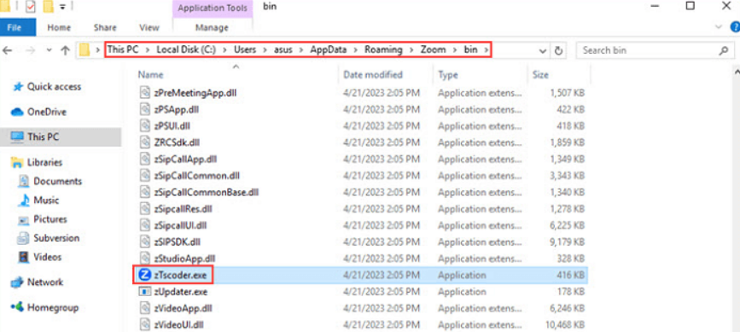Open the address bar history dropdown
This screenshot has height=332, width=740.
click(543, 51)
